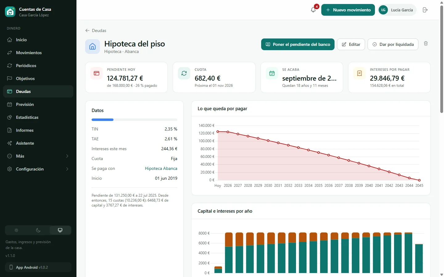
Task: View Estadísticas
Action: [x=38, y=117]
